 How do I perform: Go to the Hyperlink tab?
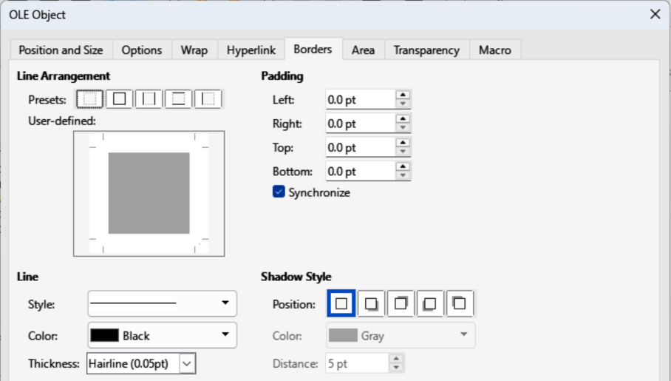(251, 50)
